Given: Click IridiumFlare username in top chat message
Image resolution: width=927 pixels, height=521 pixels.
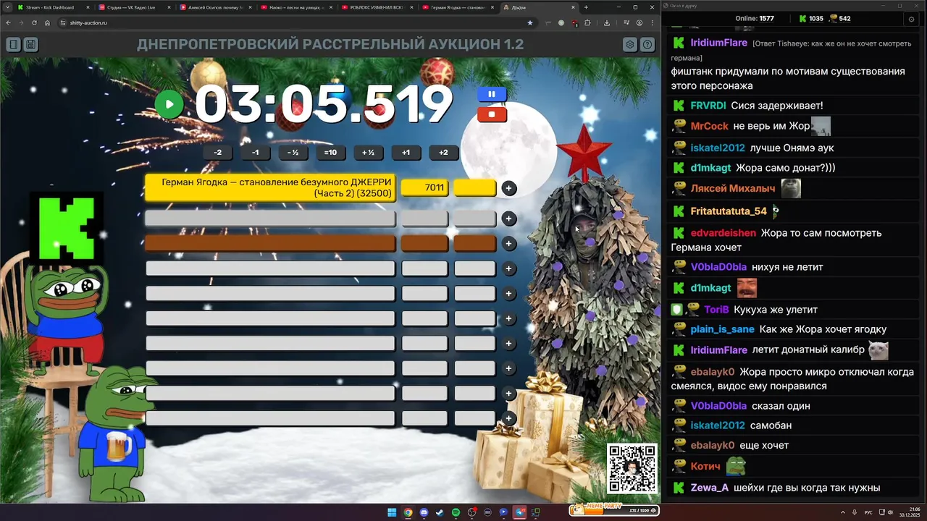Looking at the screenshot, I should (718, 43).
